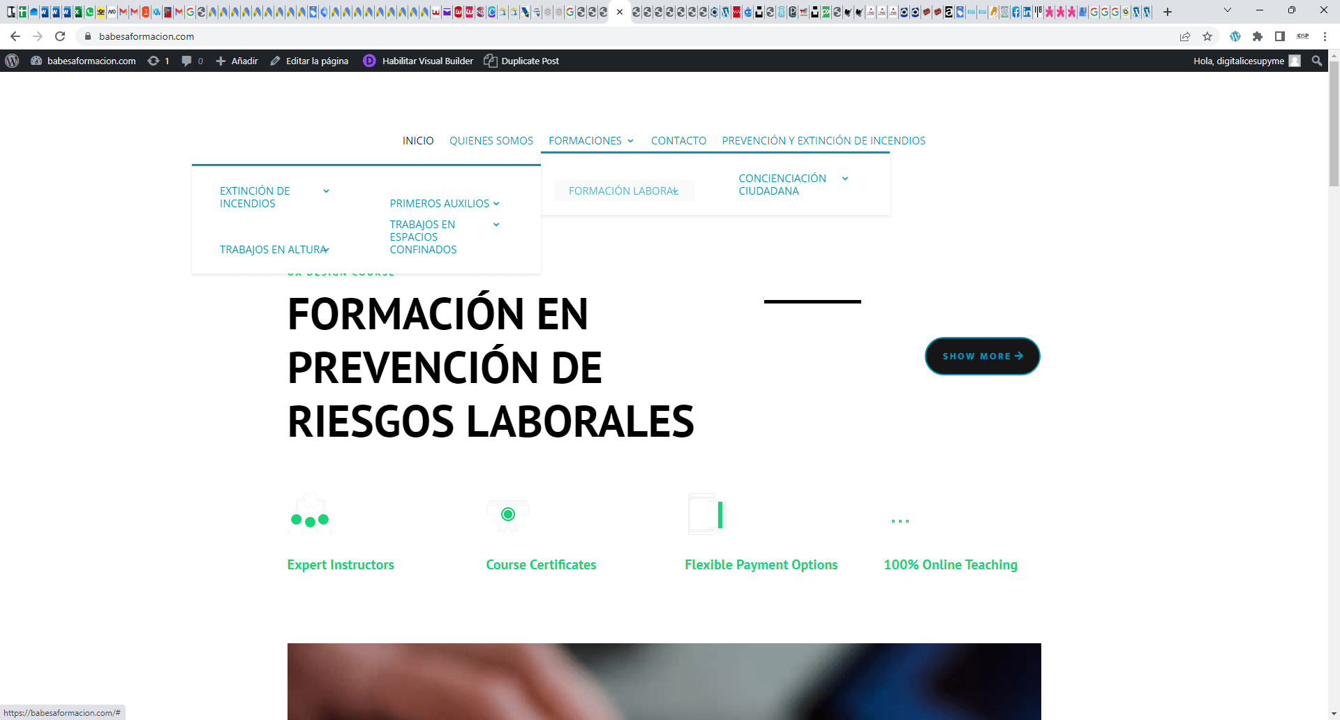This screenshot has height=720, width=1340.
Task: Open the tab search dropdown
Action: click(x=1228, y=10)
